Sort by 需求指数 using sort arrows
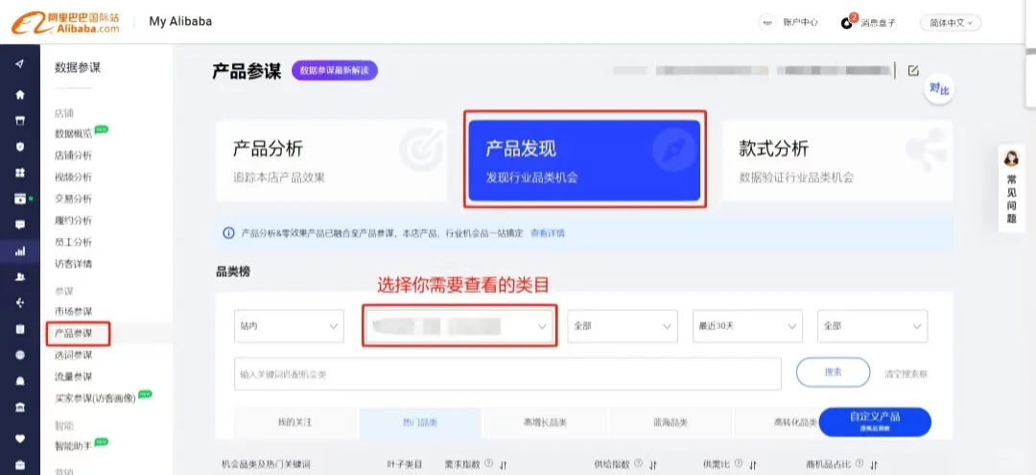The height and width of the screenshot is (475, 1036). tap(503, 464)
